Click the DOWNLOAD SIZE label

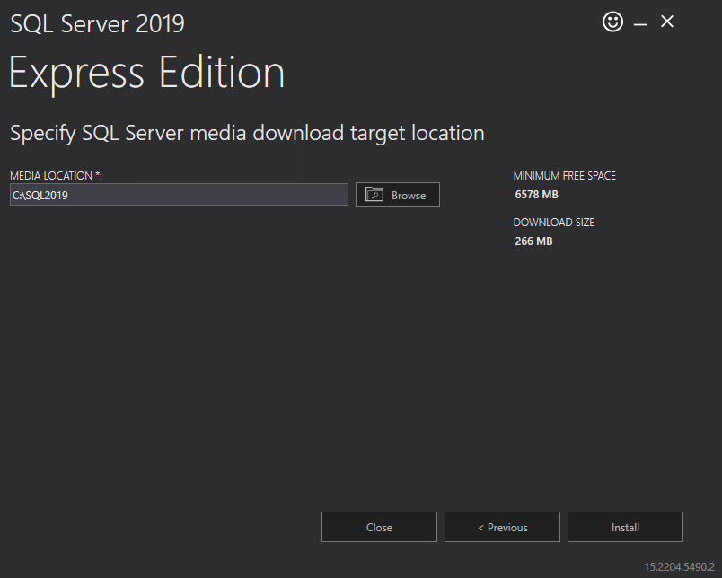(553, 222)
